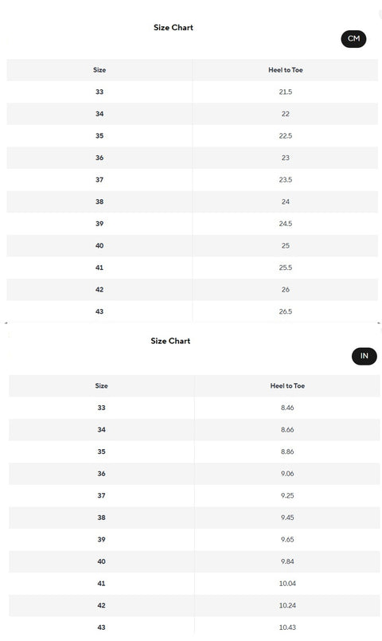Click the 10.43 inch measurement
Screen dimensions: 382x641
[x=287, y=627]
